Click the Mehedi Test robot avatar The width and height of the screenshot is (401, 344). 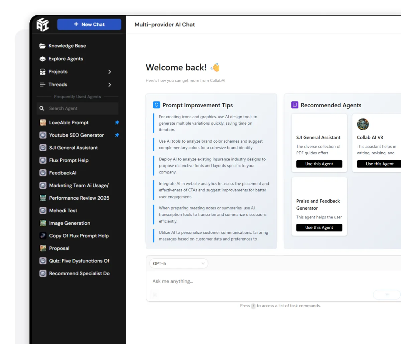tap(43, 211)
